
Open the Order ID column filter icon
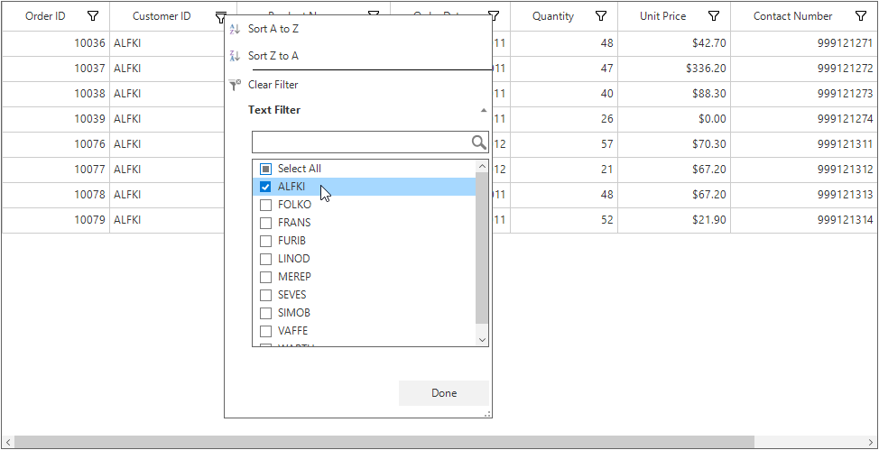[93, 16]
